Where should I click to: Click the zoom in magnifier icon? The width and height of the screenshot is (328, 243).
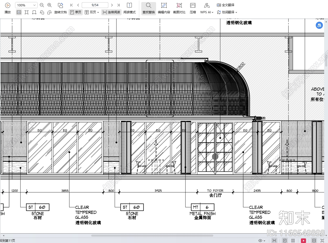click(50, 5)
